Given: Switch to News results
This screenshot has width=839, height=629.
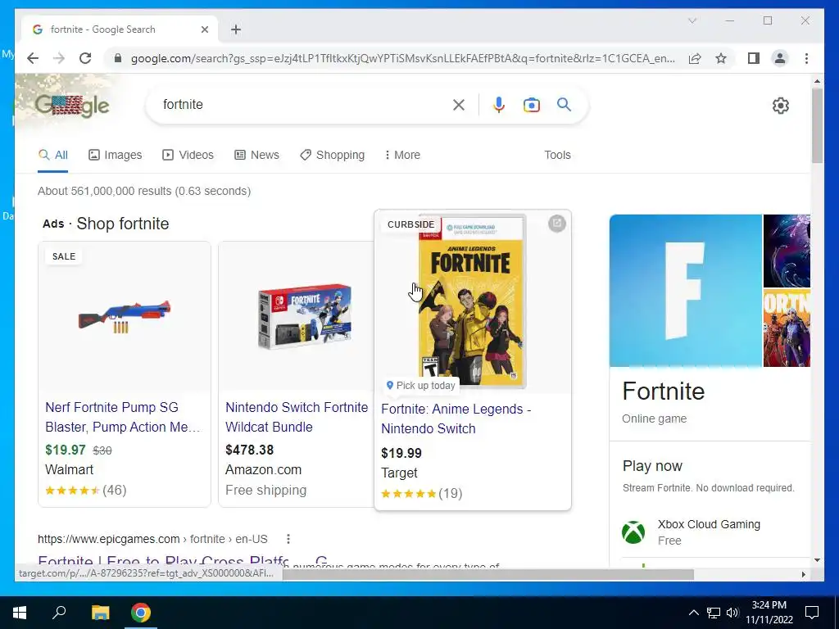Looking at the screenshot, I should point(256,155).
